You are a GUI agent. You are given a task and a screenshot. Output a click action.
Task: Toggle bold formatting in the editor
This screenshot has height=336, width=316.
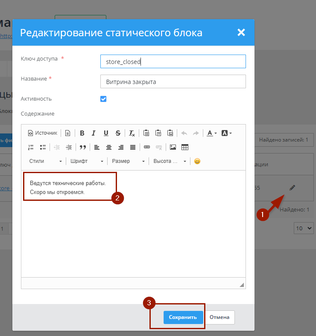pyautogui.click(x=82, y=133)
